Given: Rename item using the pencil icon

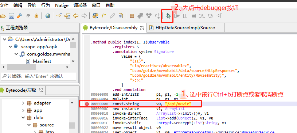Looking at the screenshot, I should click(112, 16).
